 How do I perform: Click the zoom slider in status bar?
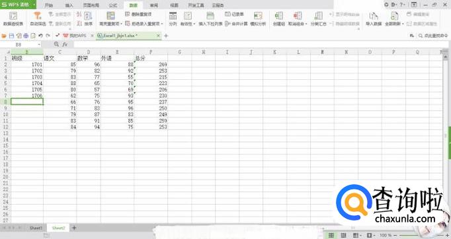(x=421, y=236)
